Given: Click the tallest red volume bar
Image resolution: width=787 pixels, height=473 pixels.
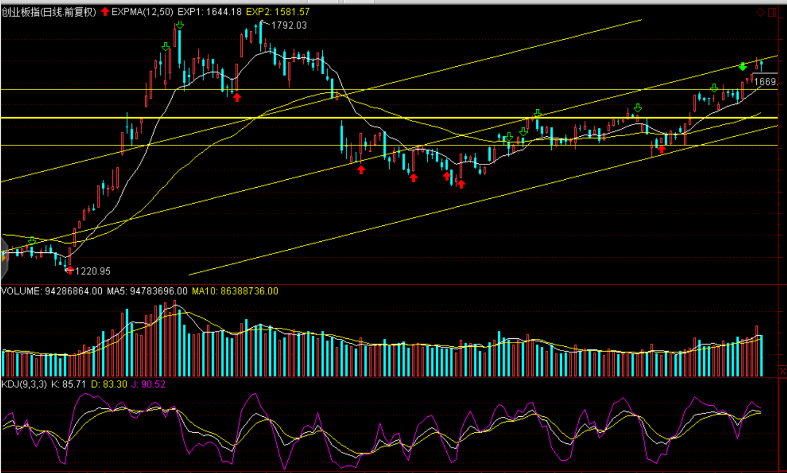Looking at the screenshot, I should [x=175, y=339].
